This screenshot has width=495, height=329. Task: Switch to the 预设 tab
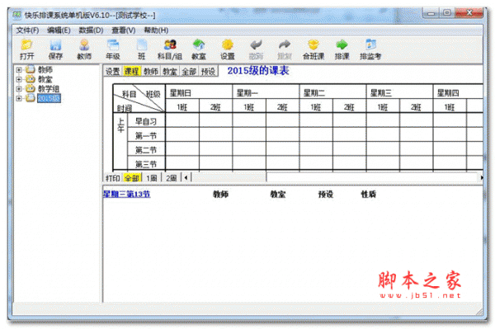[x=209, y=72]
